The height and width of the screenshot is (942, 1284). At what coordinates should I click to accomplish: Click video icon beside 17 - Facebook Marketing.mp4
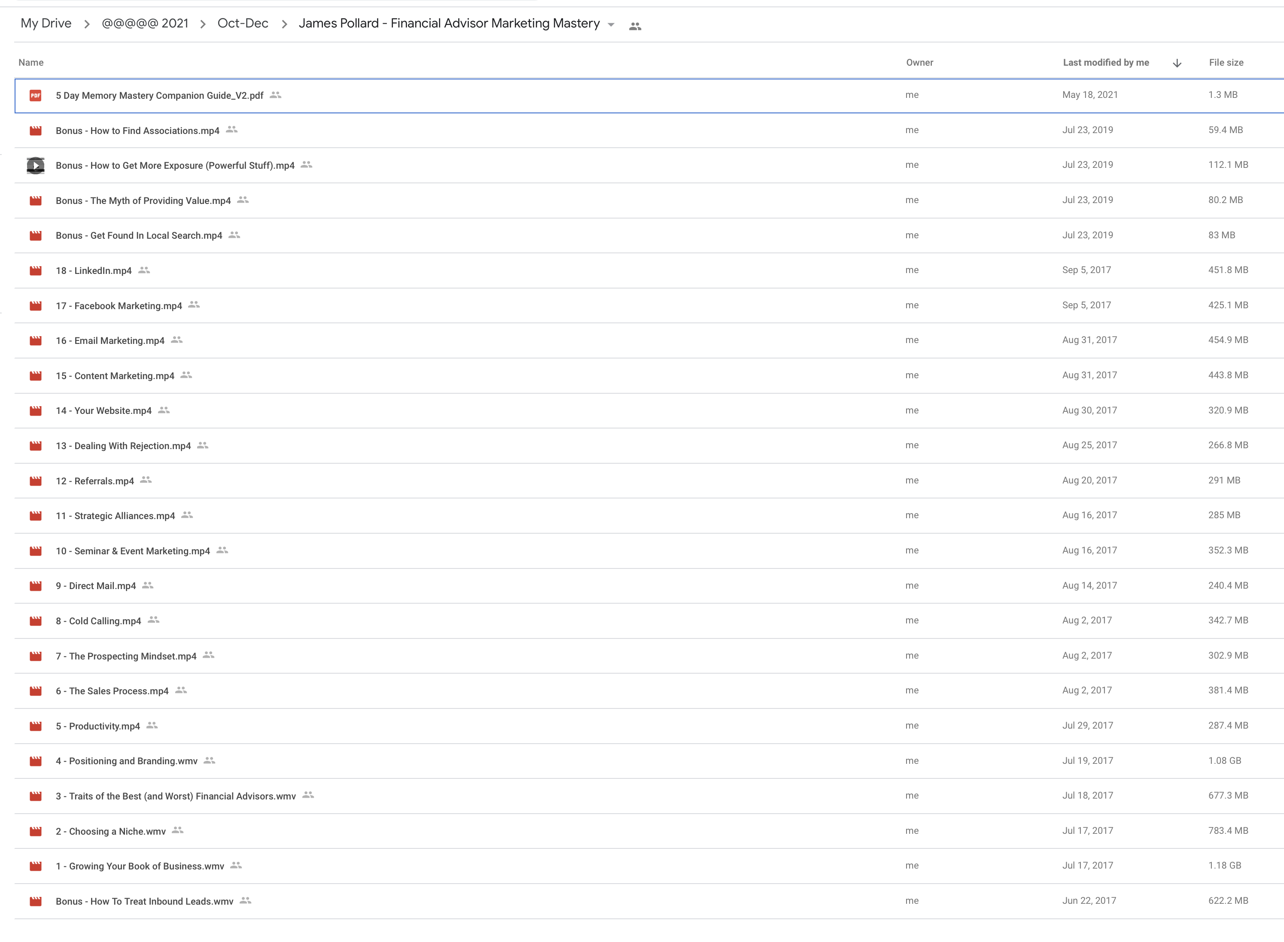(35, 306)
